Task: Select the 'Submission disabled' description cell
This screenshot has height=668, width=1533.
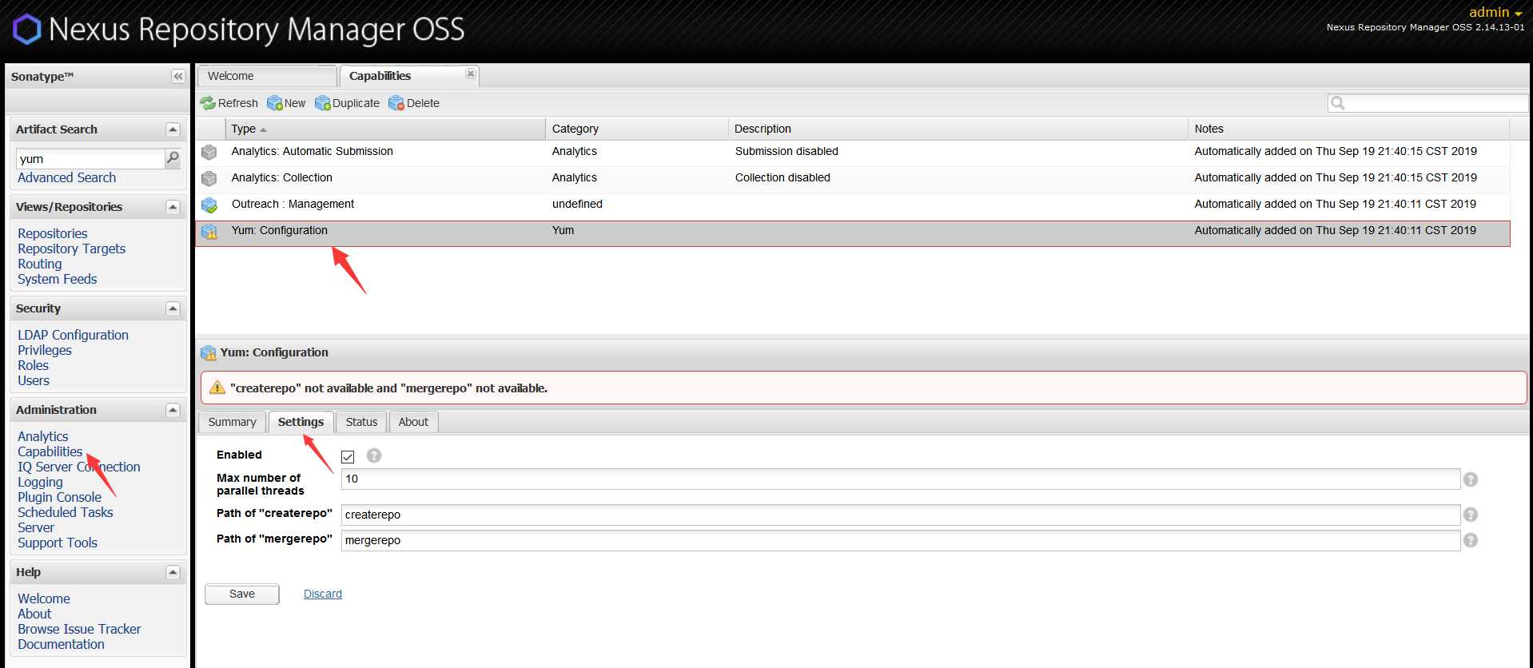Action: coord(786,151)
